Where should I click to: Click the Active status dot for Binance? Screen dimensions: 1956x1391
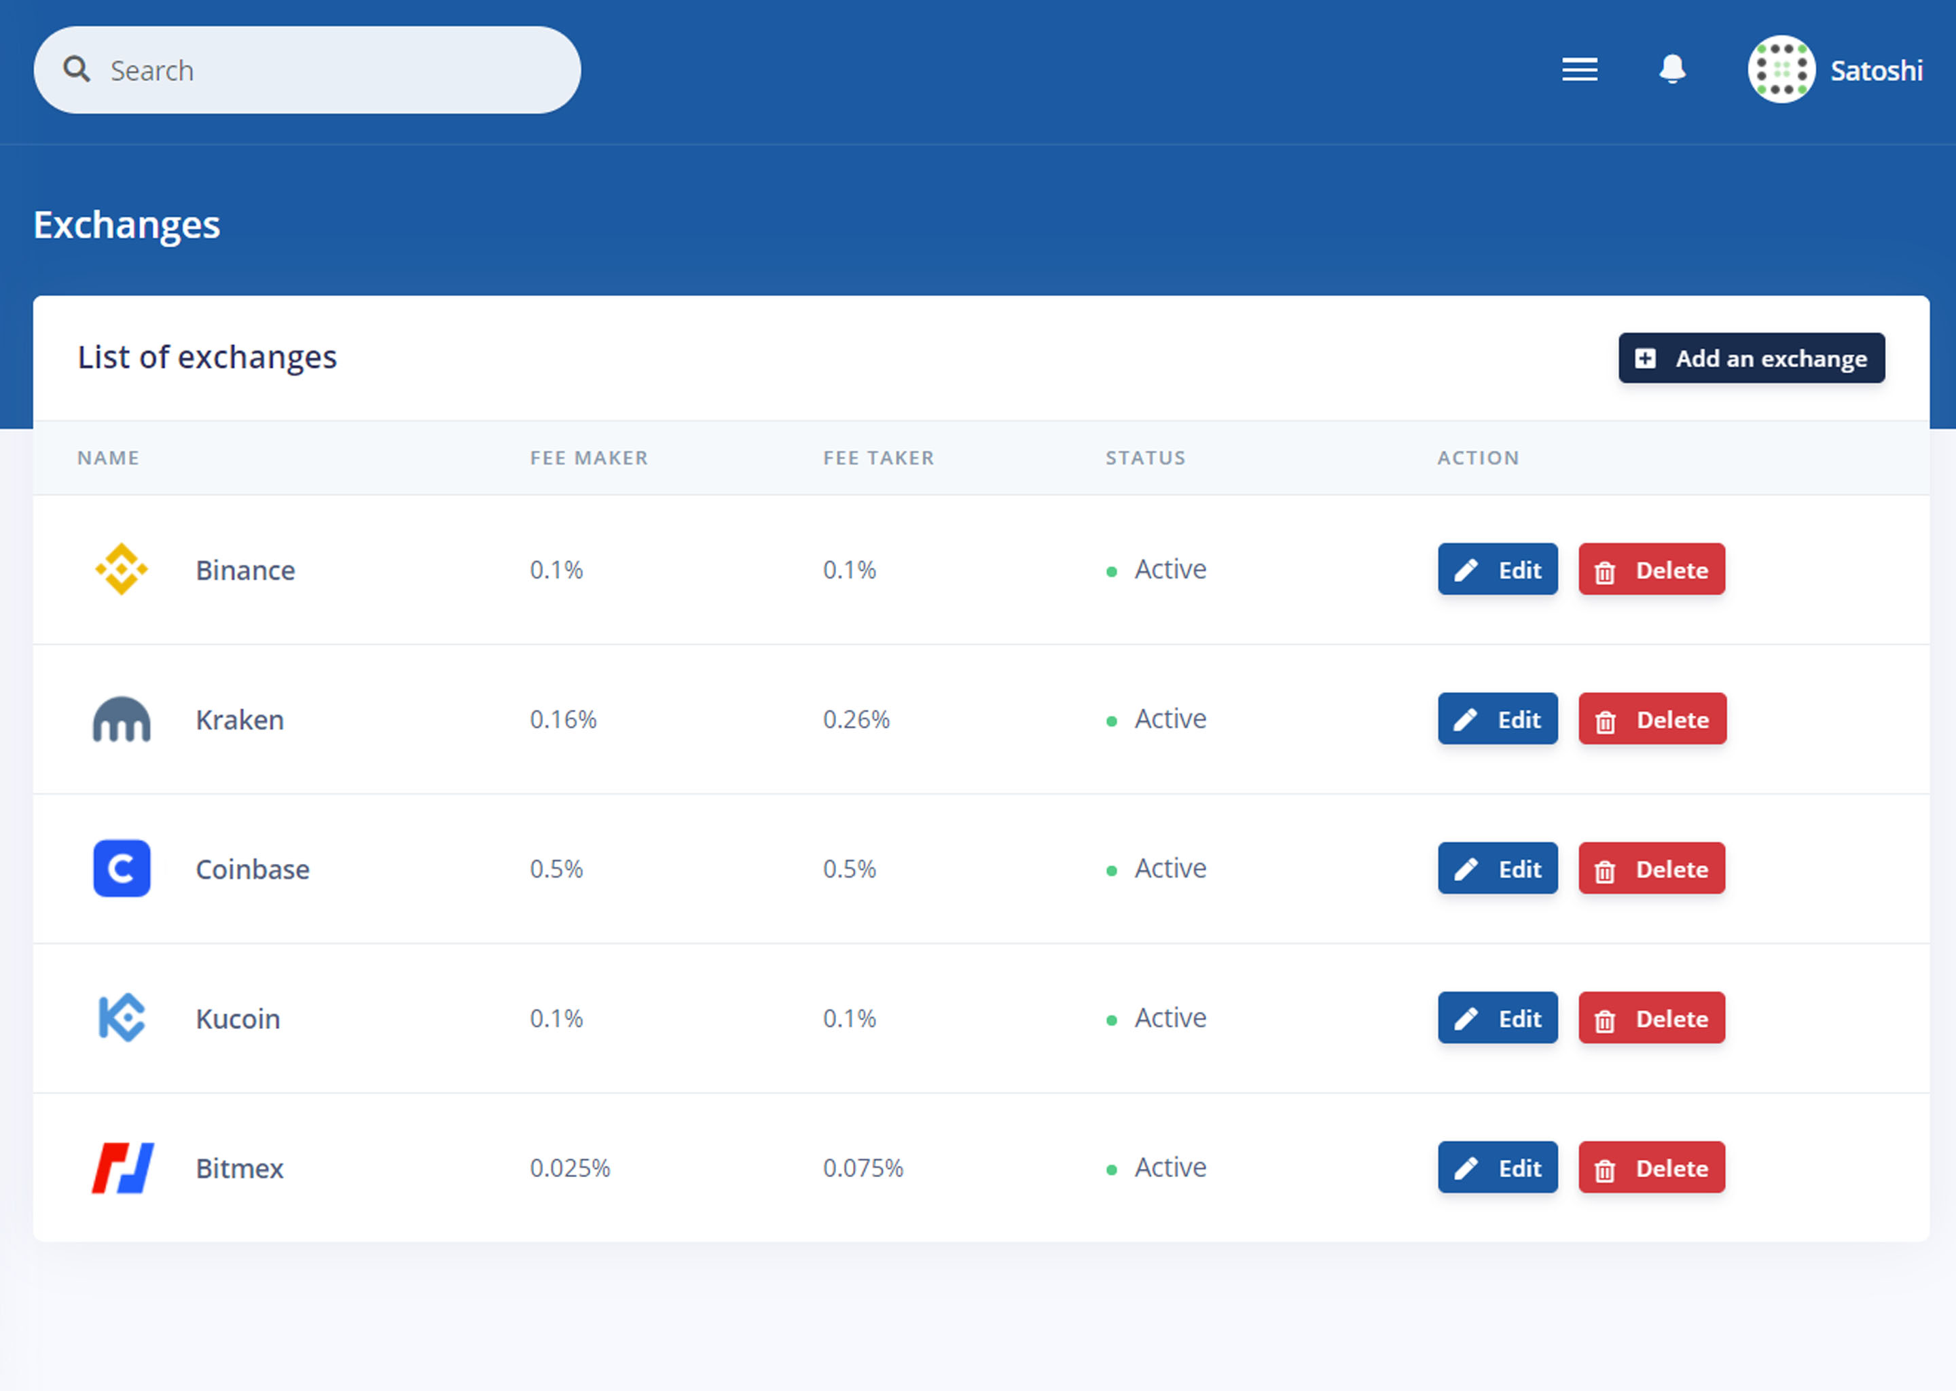1112,571
